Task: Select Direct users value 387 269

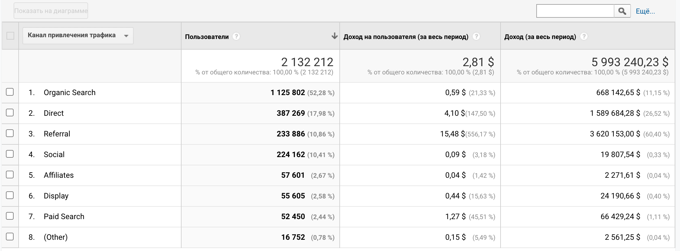Action: (291, 113)
